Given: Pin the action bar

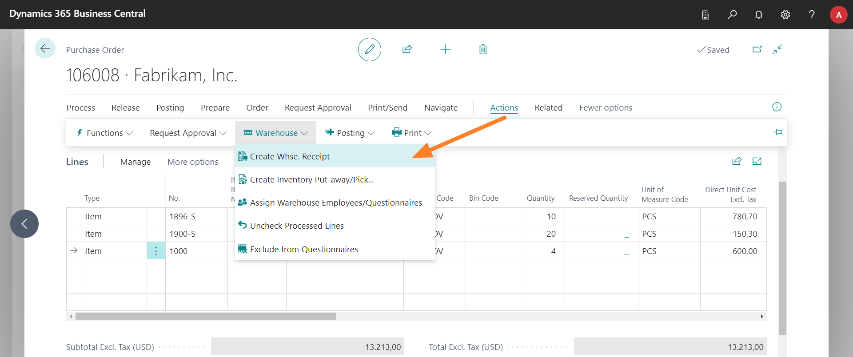Looking at the screenshot, I should [777, 132].
